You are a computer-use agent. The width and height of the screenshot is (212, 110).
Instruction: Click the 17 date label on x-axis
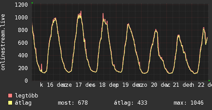point(78,85)
